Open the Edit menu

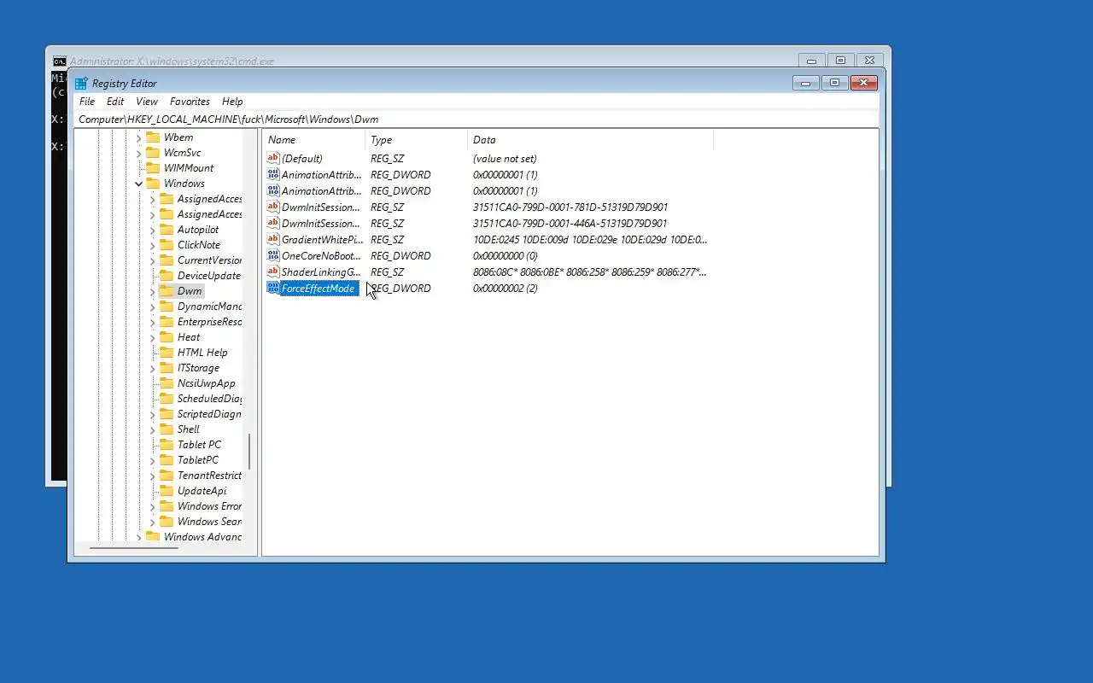click(x=115, y=102)
